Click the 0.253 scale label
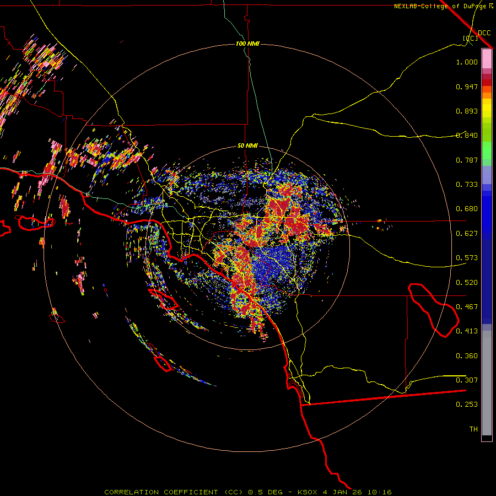This screenshot has width=496, height=496. tap(467, 405)
